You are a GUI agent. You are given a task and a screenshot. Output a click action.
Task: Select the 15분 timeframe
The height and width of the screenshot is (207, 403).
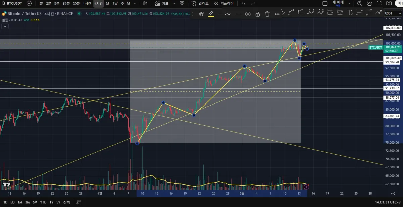(x=66, y=3)
